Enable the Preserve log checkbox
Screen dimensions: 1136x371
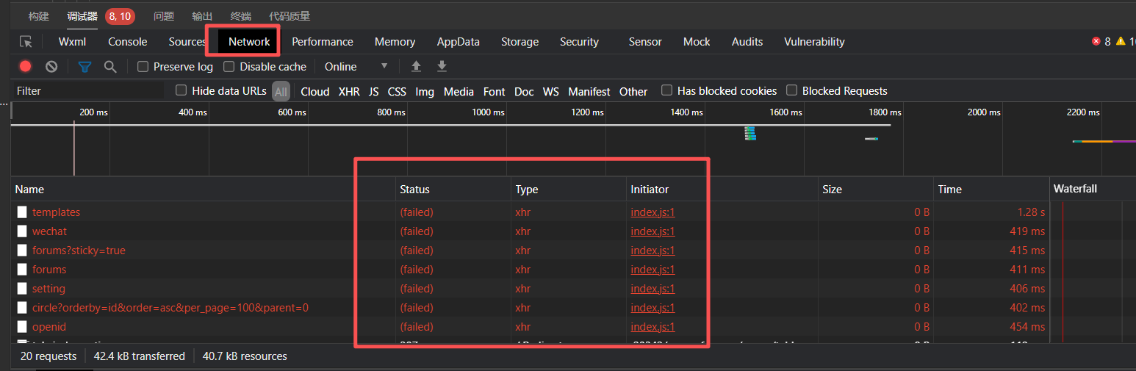(x=143, y=67)
